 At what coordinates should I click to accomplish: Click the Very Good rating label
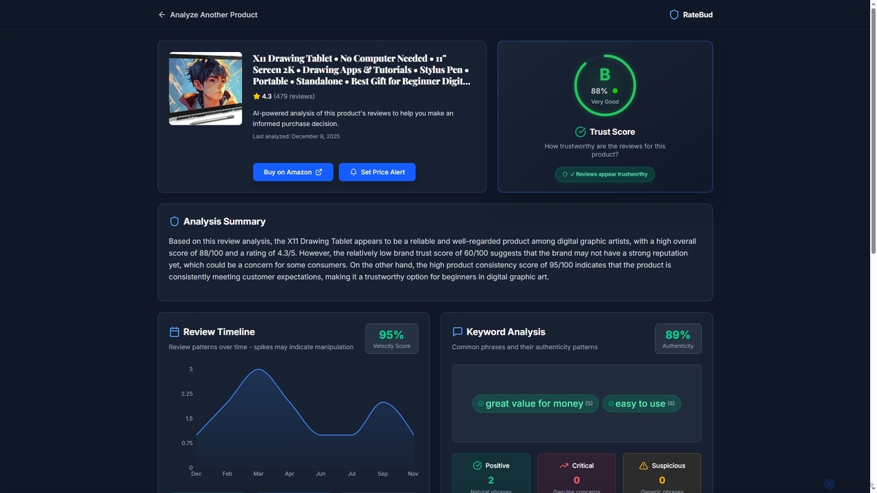pos(605,101)
